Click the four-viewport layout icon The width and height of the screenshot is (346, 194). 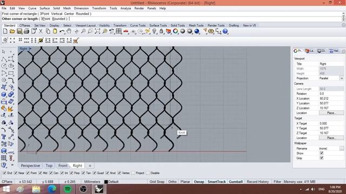(x=119, y=31)
